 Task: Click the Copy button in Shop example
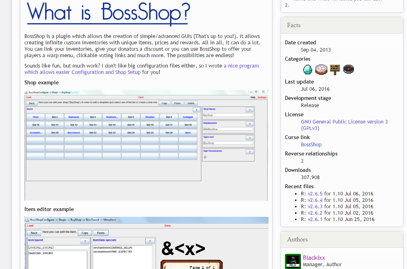[164, 103]
